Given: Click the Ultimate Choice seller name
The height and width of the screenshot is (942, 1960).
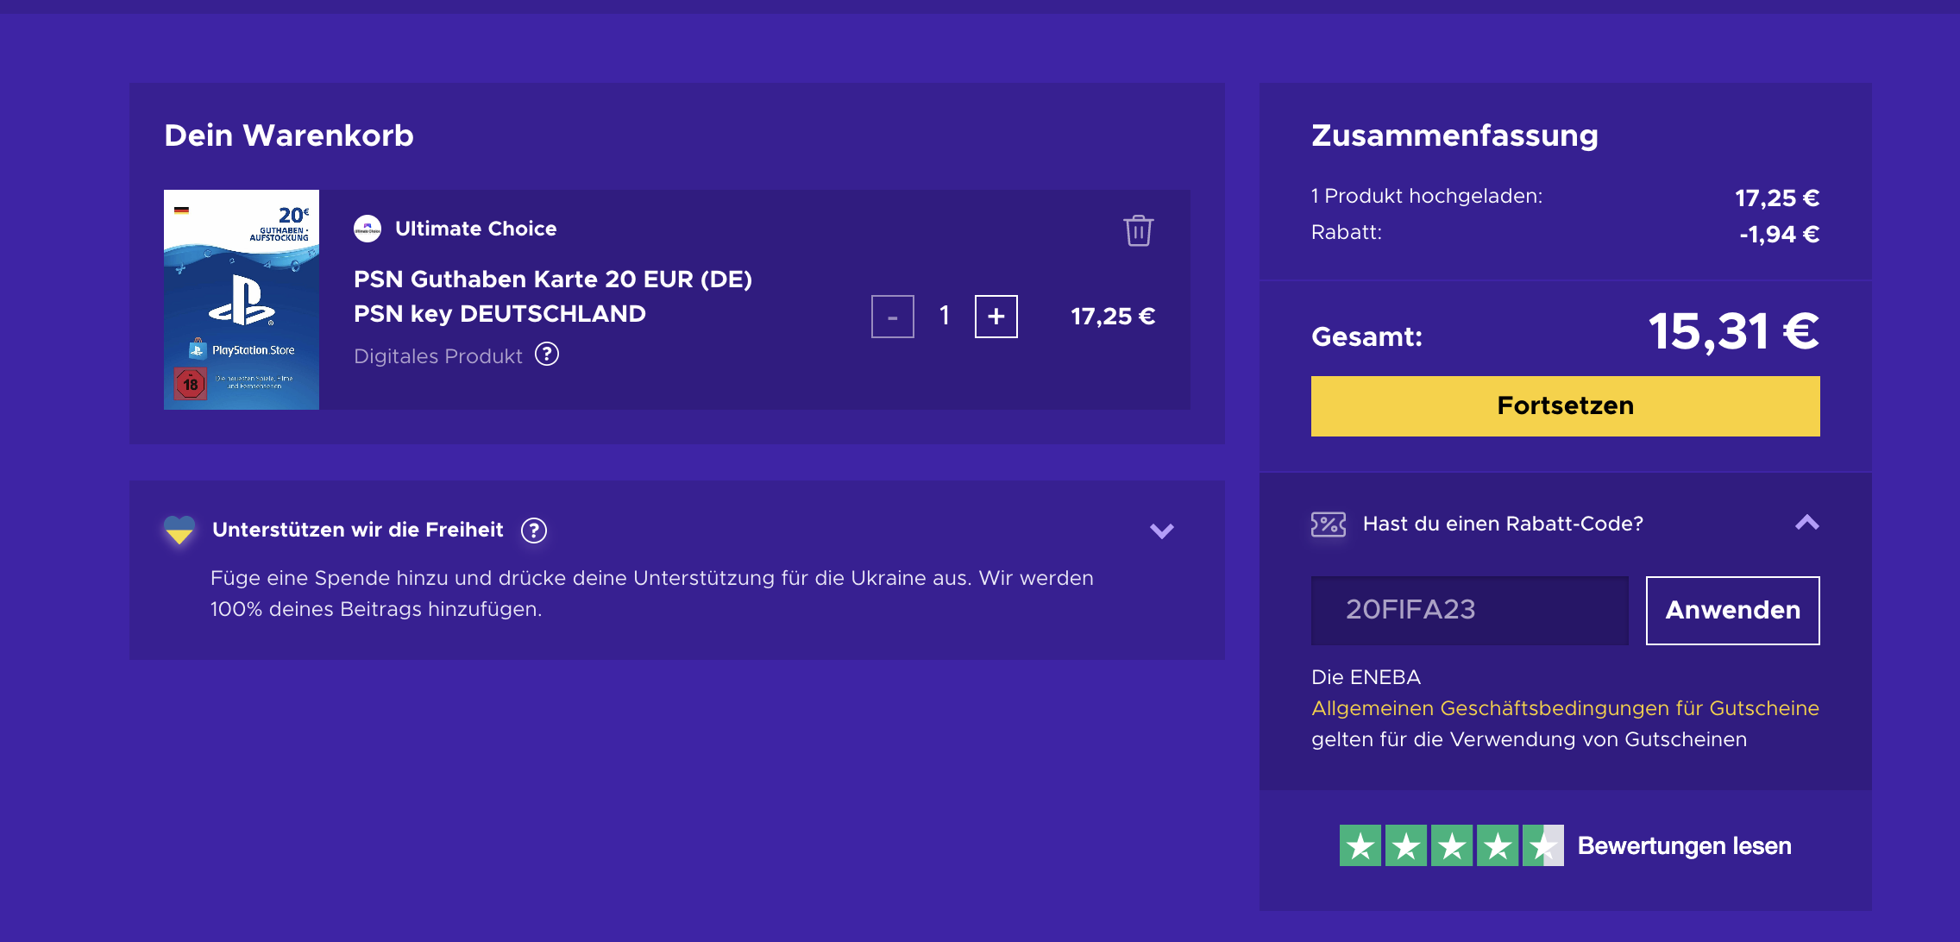Looking at the screenshot, I should [x=475, y=229].
